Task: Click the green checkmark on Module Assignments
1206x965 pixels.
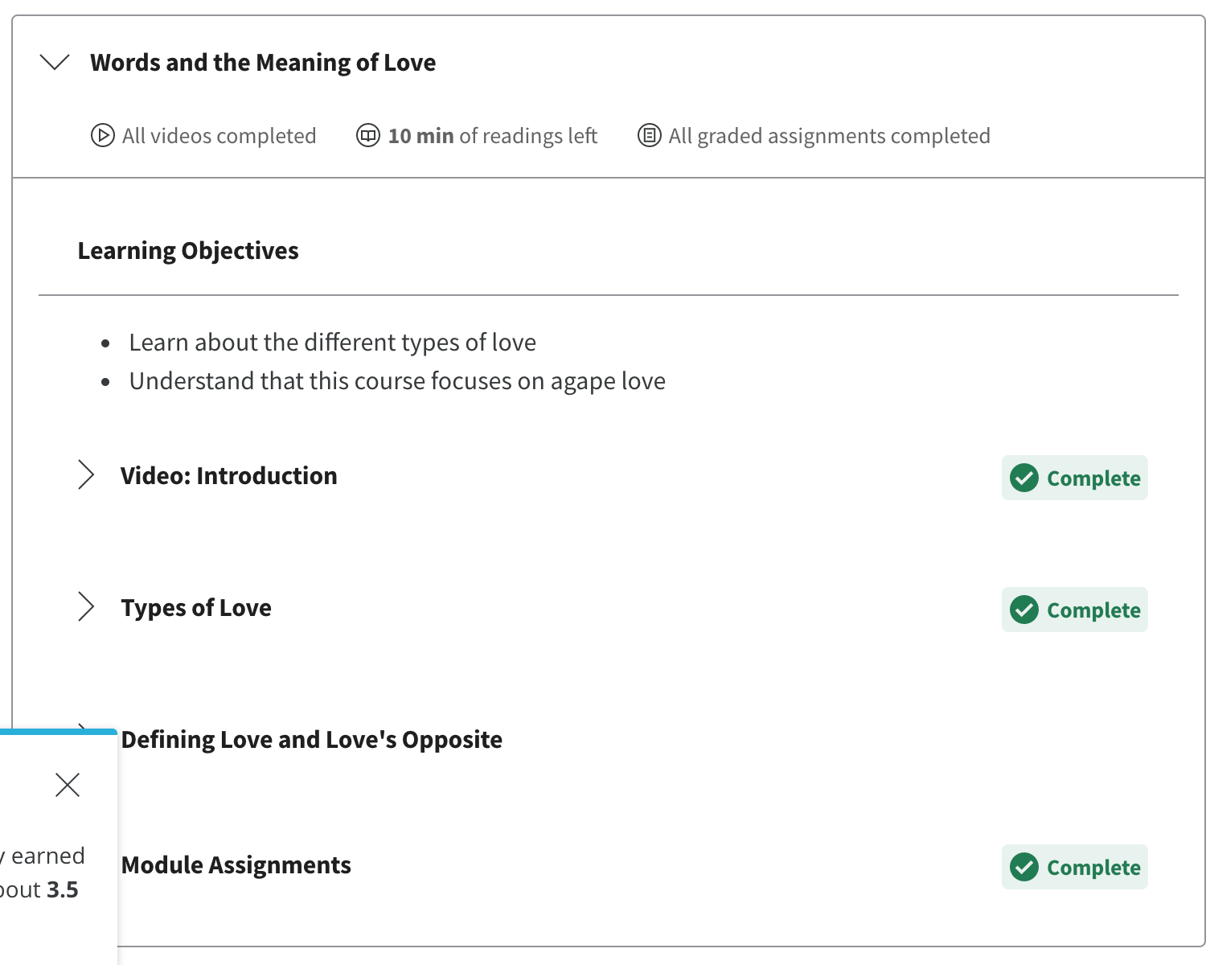Action: (1024, 867)
